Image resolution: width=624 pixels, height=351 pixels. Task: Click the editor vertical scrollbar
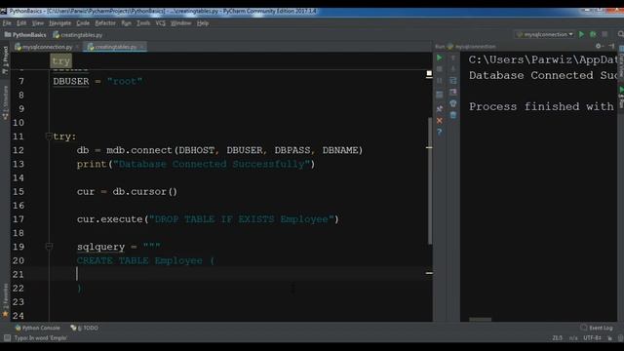(x=430, y=180)
